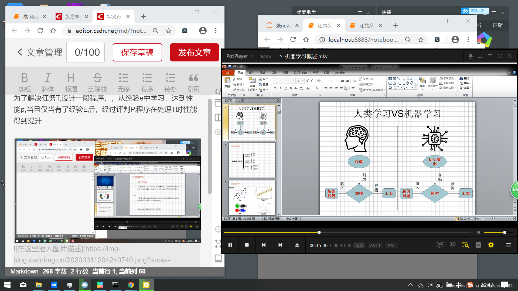The height and width of the screenshot is (291, 518).
Task: Insert a heading with the 标题 tool
Action: [71, 82]
